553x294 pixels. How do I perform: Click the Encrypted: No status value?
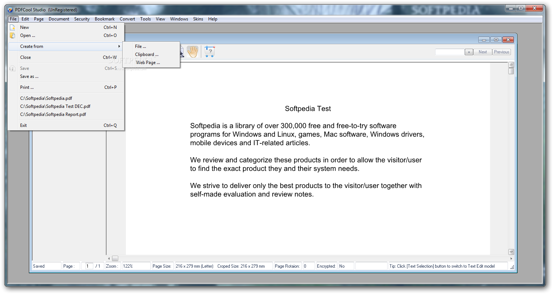click(x=342, y=266)
